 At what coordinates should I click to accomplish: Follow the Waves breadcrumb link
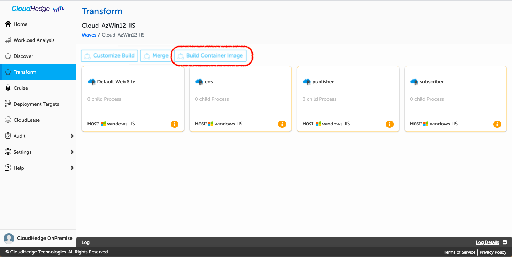pyautogui.click(x=89, y=35)
